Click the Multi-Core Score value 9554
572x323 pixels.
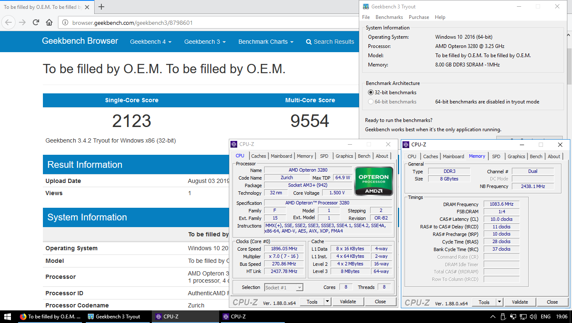[x=310, y=121]
